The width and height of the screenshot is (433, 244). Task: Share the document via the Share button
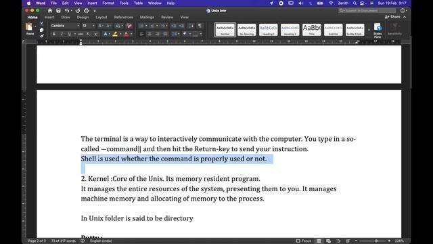(x=392, y=17)
